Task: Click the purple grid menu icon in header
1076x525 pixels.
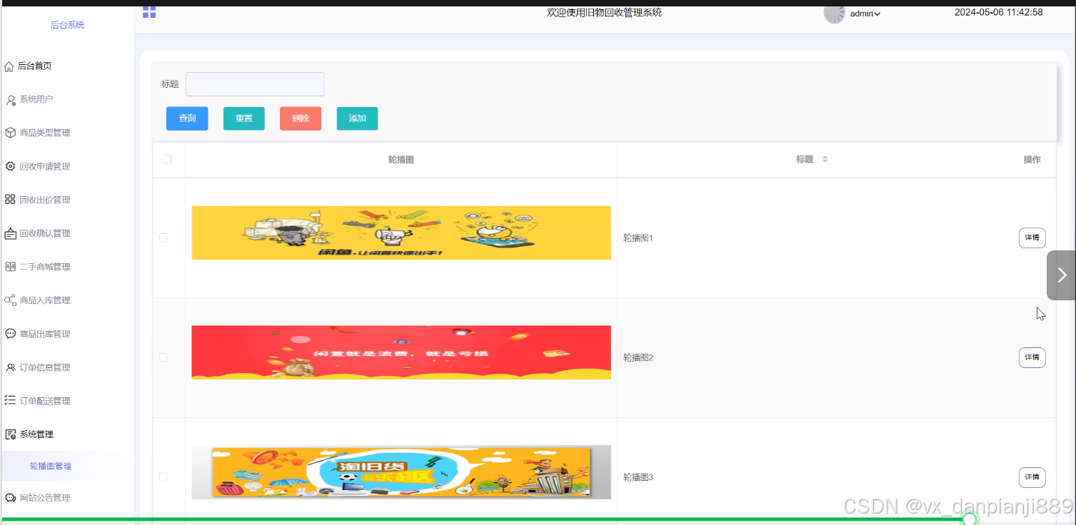Action: 149,11
